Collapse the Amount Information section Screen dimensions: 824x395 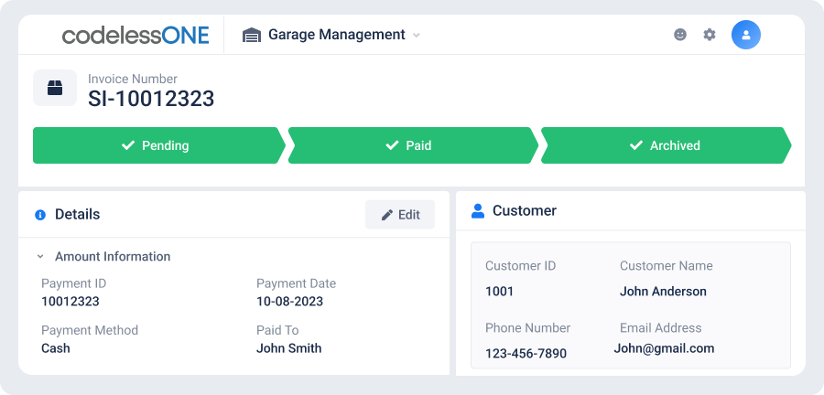40,257
